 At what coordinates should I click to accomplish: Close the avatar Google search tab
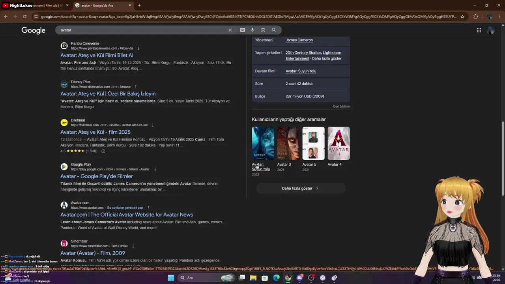[130, 6]
